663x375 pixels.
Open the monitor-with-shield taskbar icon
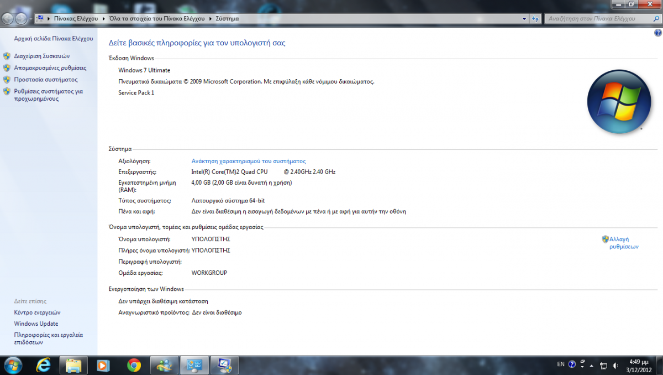point(225,365)
